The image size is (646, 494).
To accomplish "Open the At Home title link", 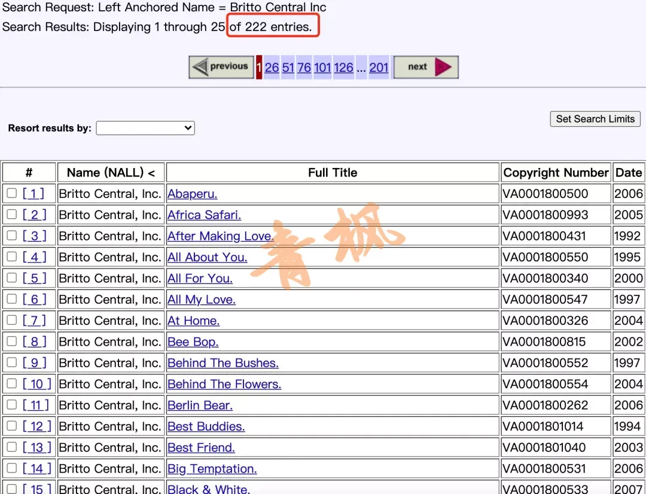I will (194, 321).
